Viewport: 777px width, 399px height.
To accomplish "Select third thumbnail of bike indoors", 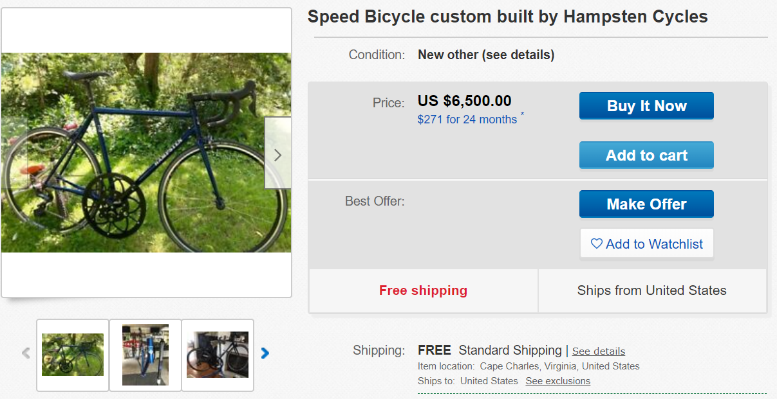I will point(218,355).
